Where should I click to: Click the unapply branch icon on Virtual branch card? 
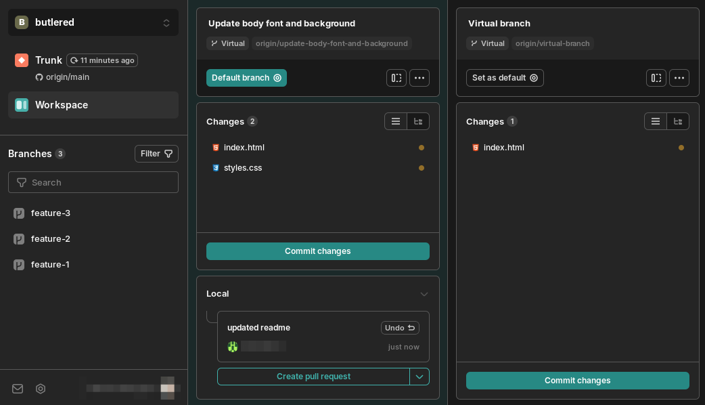click(656, 77)
